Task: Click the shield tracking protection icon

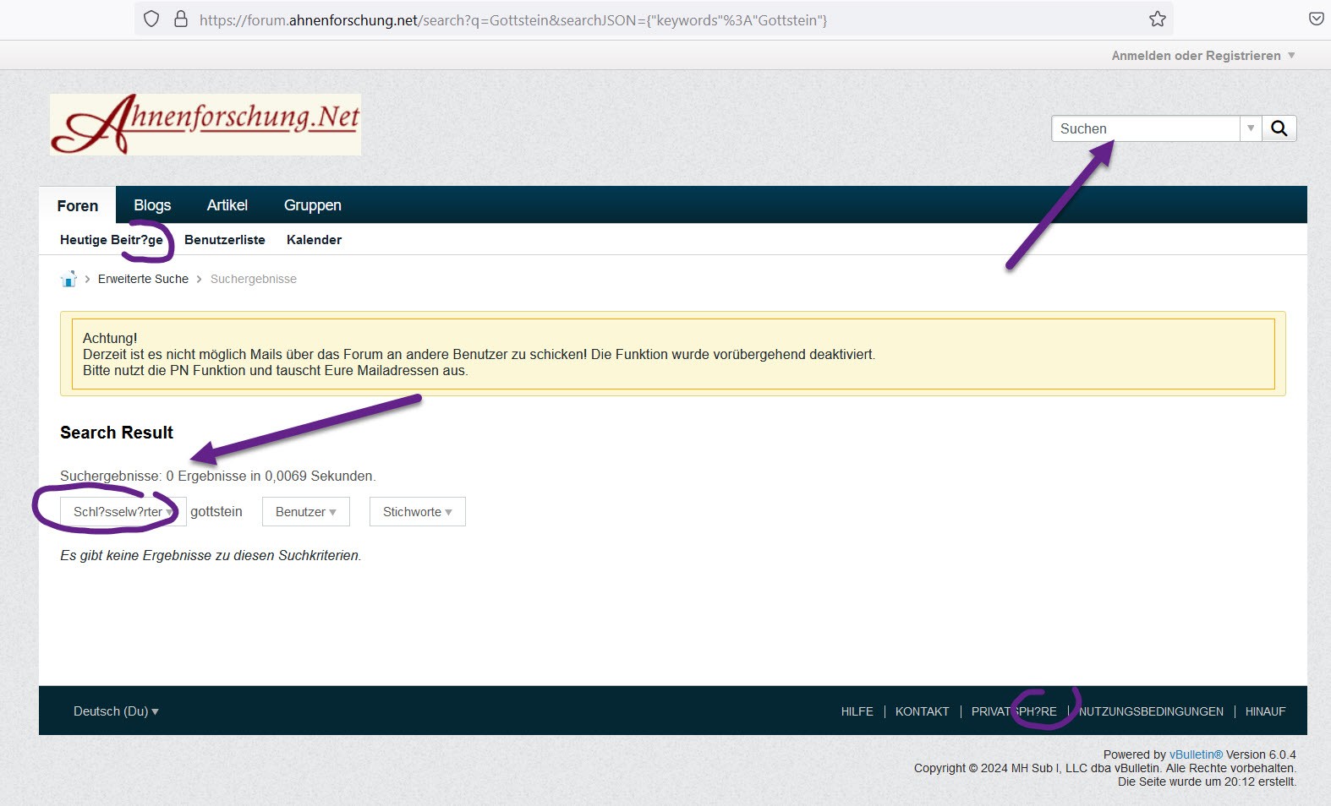Action: pyautogui.click(x=151, y=19)
